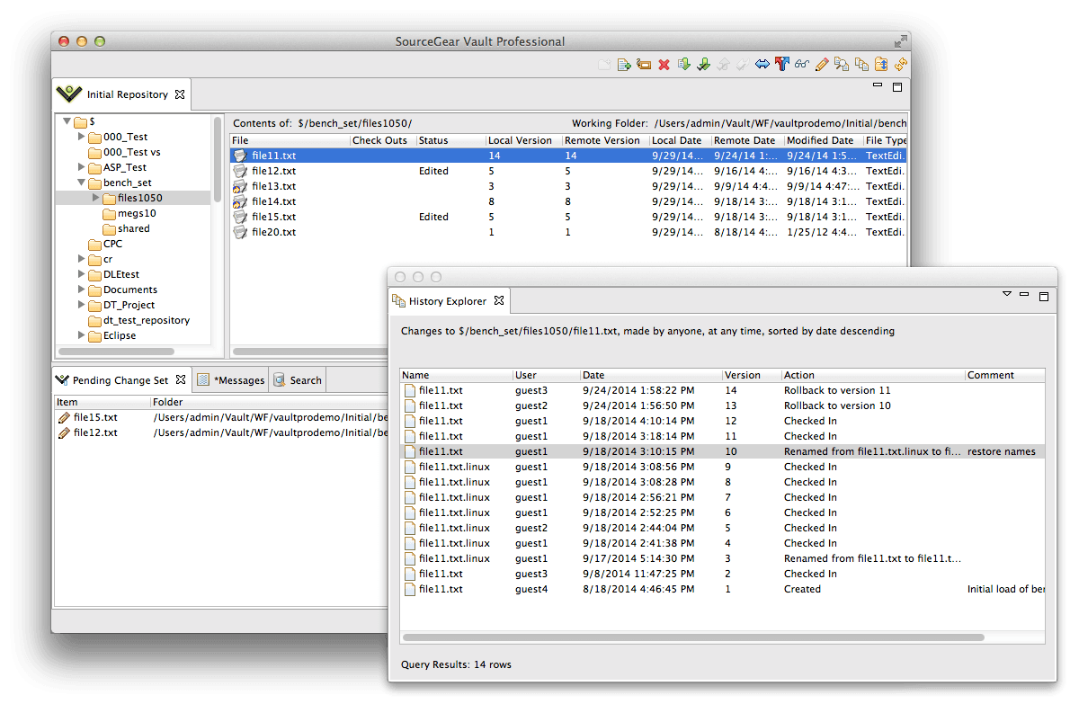Click the red and blue Merge Branches icon

[782, 64]
